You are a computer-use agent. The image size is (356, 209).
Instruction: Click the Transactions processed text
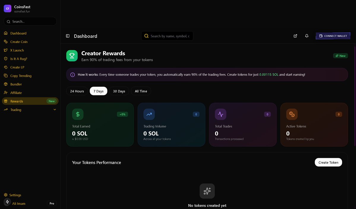pyautogui.click(x=229, y=139)
